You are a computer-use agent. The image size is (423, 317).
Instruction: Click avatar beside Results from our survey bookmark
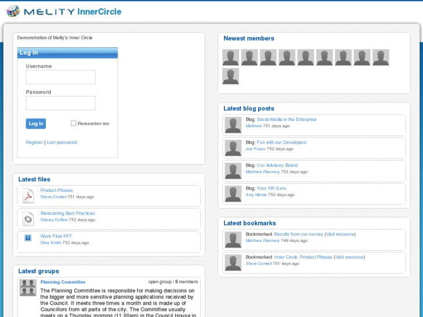(233, 240)
